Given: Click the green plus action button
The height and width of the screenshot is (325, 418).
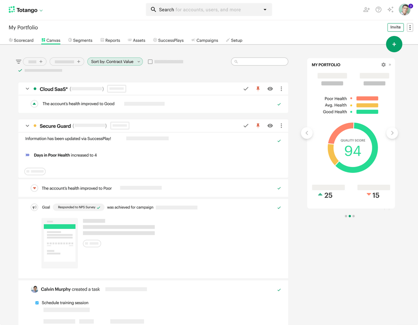Looking at the screenshot, I should point(394,44).
